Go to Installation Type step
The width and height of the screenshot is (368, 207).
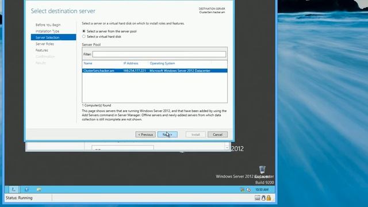point(47,31)
